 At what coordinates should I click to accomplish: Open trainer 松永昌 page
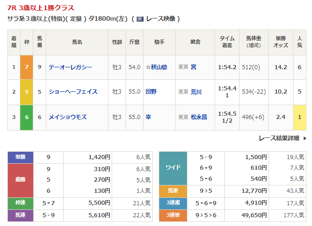click(x=199, y=117)
